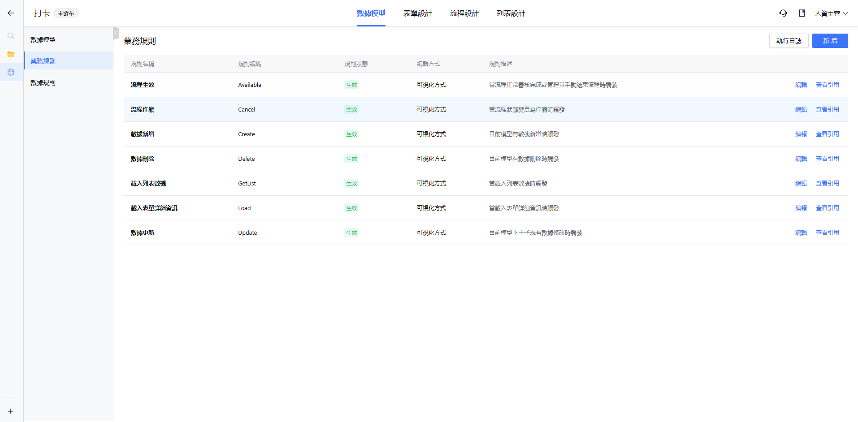Switch to the 流程設計 tab

tap(464, 13)
